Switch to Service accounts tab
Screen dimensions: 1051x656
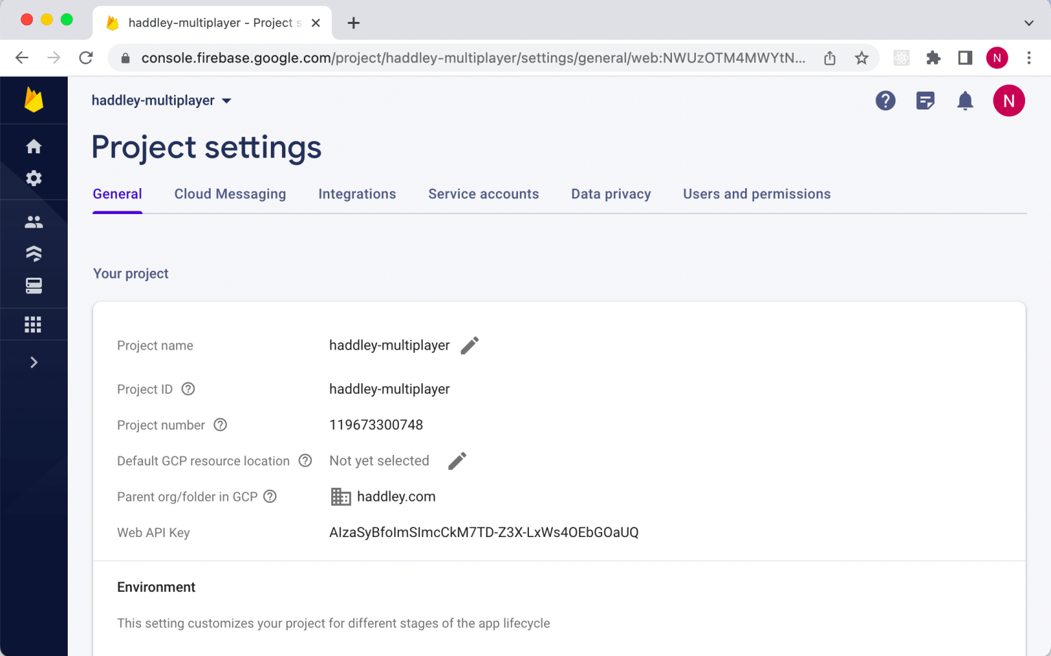pyautogui.click(x=483, y=194)
